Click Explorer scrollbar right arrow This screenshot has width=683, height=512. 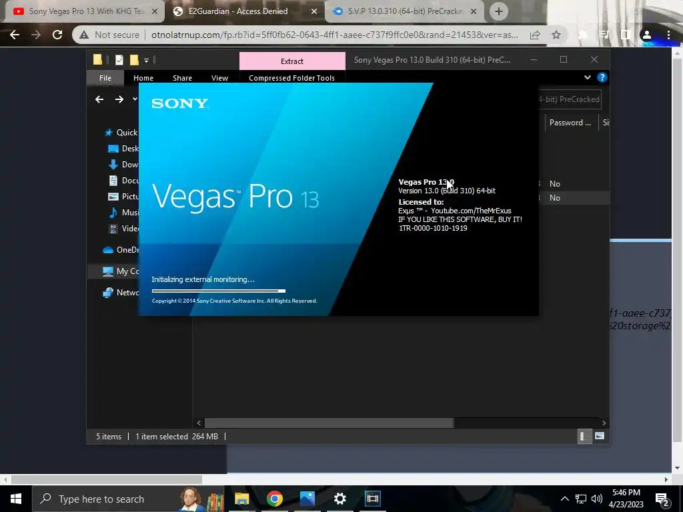604,423
